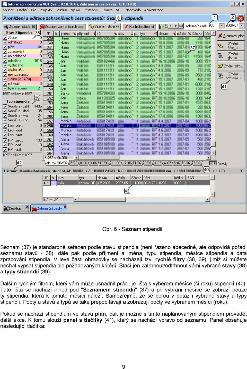This screenshot has width=247, height=369.
Task: Click the tab list icon beside arrows
Action: coord(181,26)
